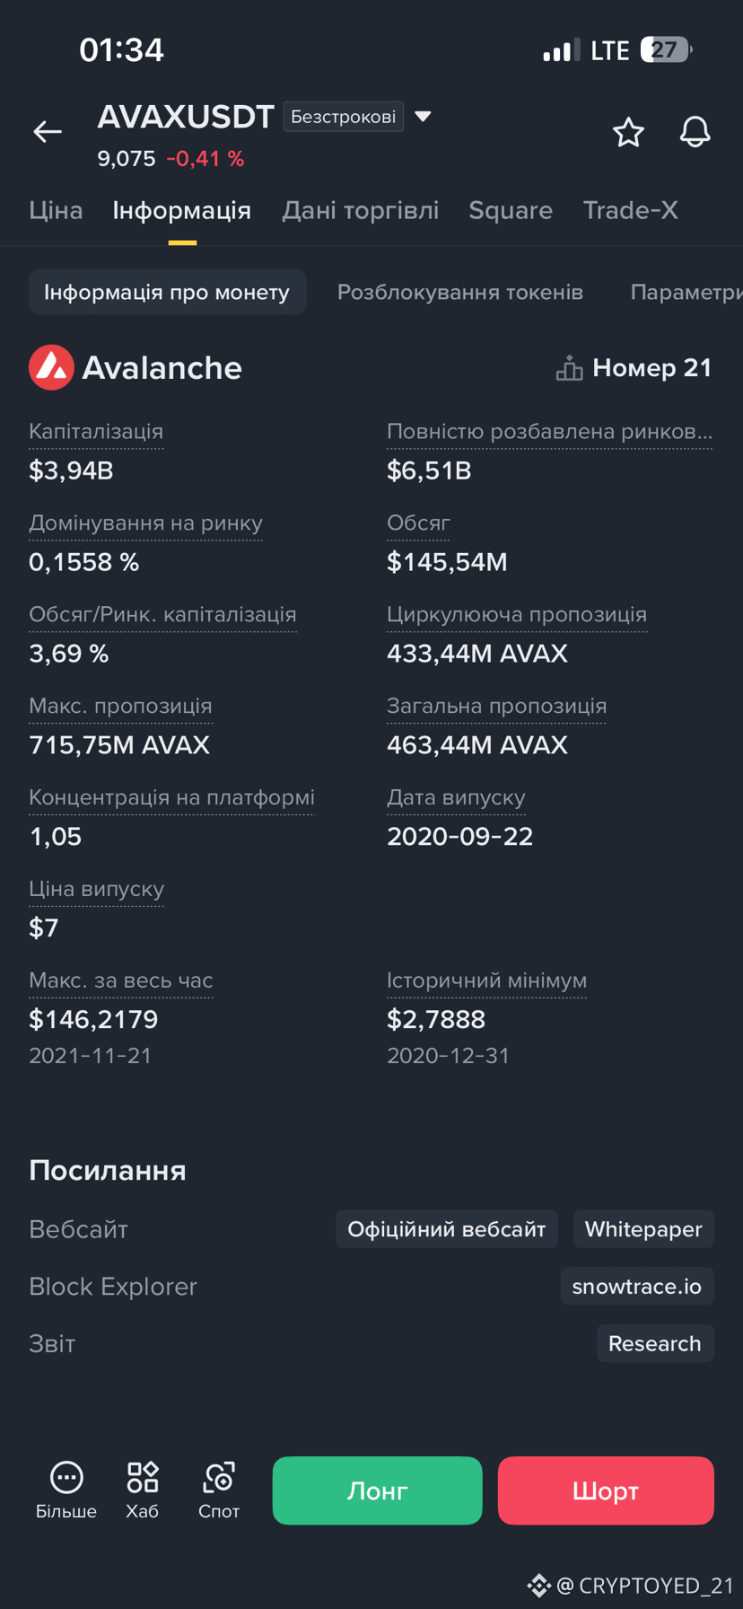
Task: Open the Офіційний вебсайт link
Action: pos(447,1229)
